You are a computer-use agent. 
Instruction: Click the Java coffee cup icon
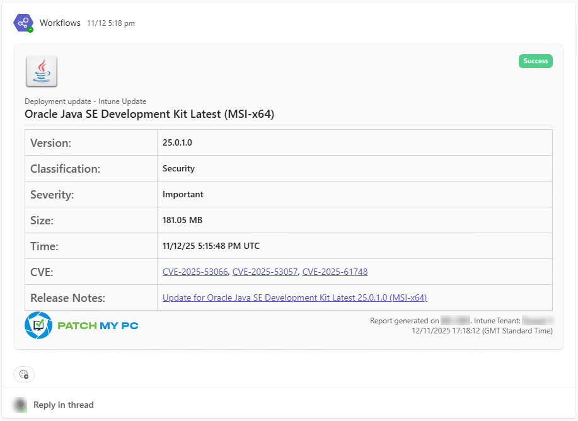tap(42, 71)
